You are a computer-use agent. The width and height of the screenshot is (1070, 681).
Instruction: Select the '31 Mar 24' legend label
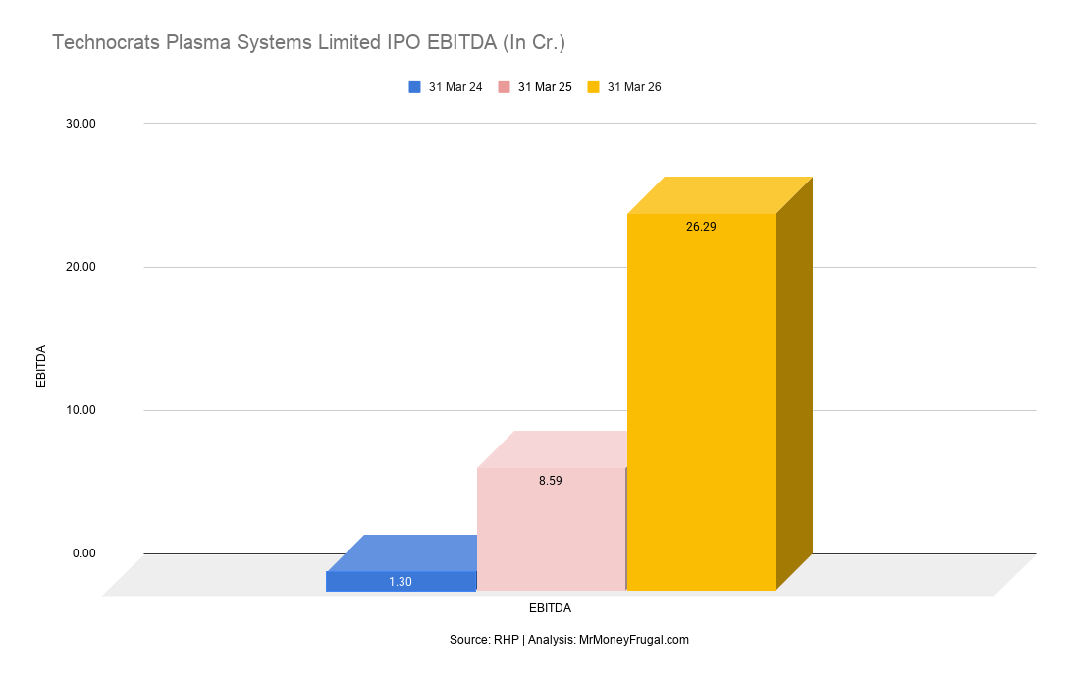pyautogui.click(x=455, y=87)
